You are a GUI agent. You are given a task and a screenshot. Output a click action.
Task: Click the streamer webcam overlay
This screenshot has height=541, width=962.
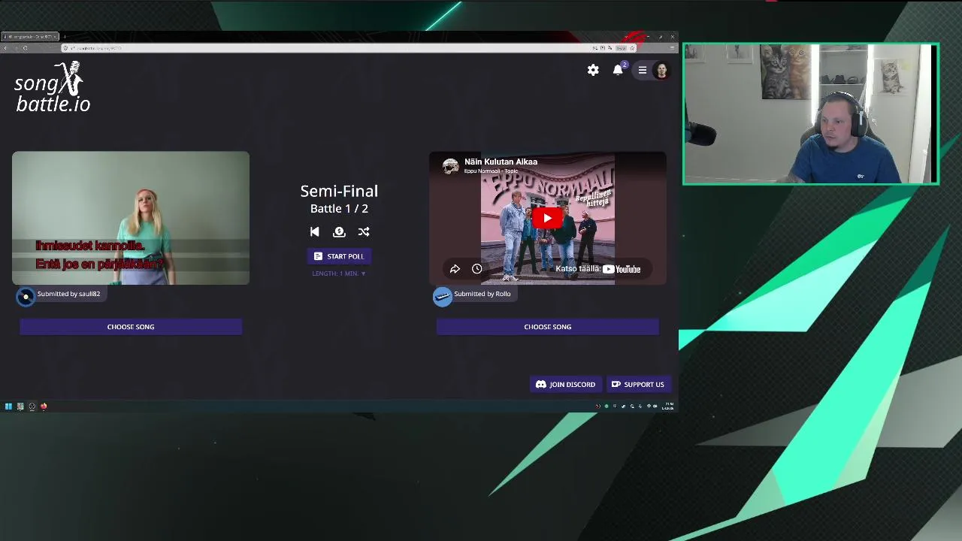click(x=810, y=114)
